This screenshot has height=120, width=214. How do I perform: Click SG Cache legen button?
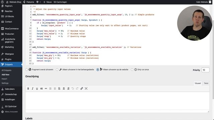[60, 2]
